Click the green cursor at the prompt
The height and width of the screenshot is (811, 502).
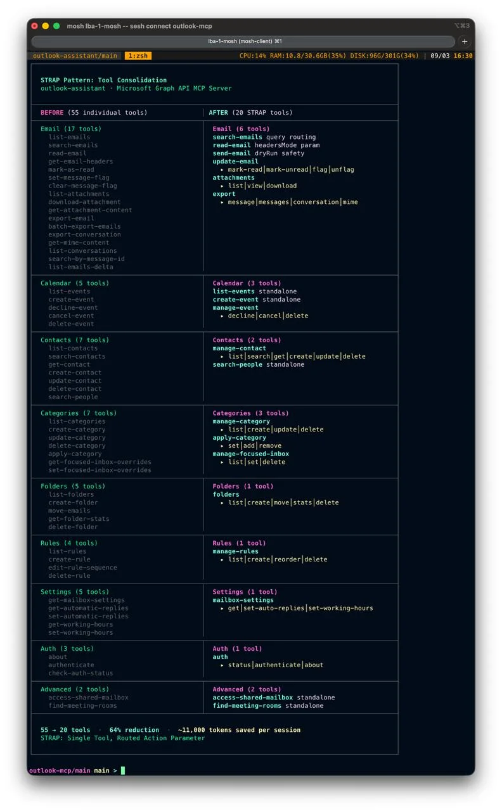coord(123,770)
